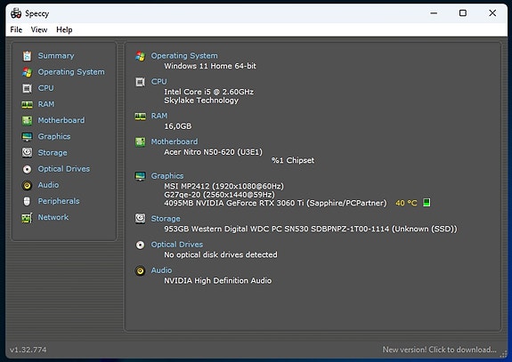
Task: Click New version download notice
Action: click(439, 350)
